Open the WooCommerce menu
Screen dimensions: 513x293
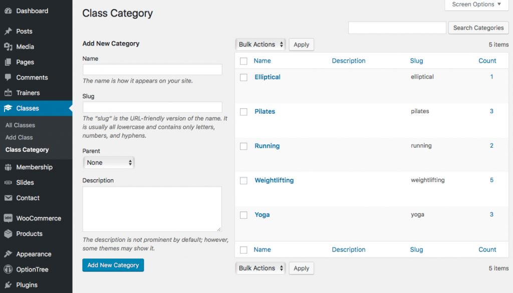point(37,218)
